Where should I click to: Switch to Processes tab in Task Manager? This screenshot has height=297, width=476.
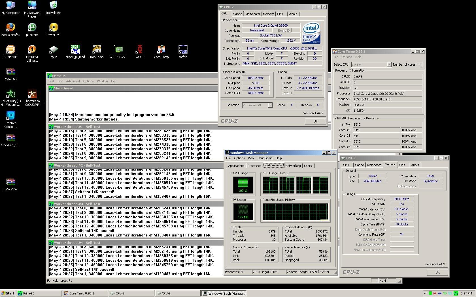point(254,166)
